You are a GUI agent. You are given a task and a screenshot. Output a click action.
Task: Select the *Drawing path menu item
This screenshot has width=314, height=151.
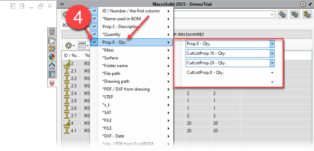132,81
